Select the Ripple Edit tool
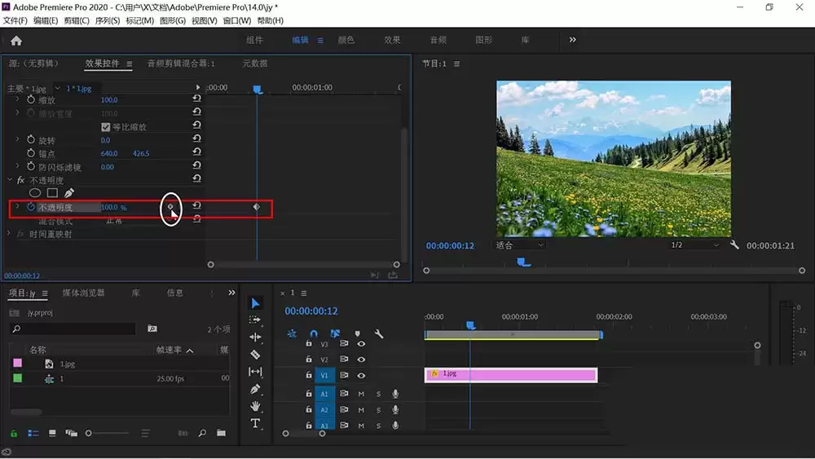815x459 pixels. 255,337
